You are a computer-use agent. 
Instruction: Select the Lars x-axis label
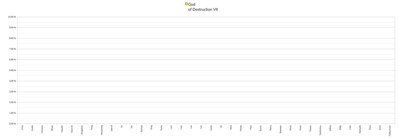171,127
